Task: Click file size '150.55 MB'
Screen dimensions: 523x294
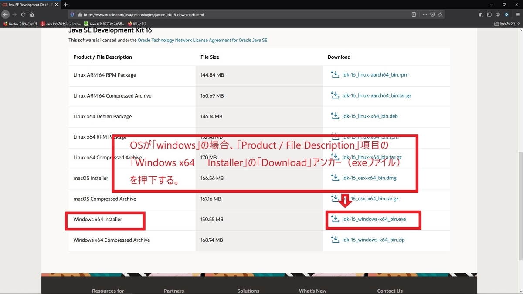Action: pos(212,220)
